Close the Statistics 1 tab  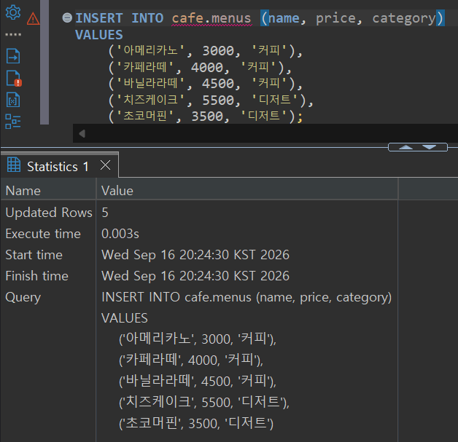click(106, 165)
